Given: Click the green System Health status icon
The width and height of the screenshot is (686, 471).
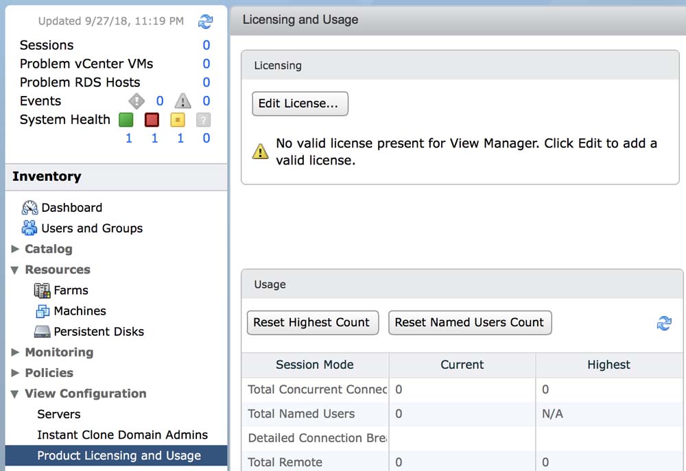Looking at the screenshot, I should 126,120.
